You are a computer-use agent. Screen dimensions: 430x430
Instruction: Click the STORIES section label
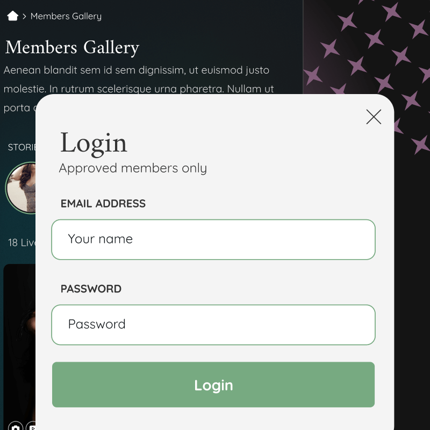[x=21, y=147]
